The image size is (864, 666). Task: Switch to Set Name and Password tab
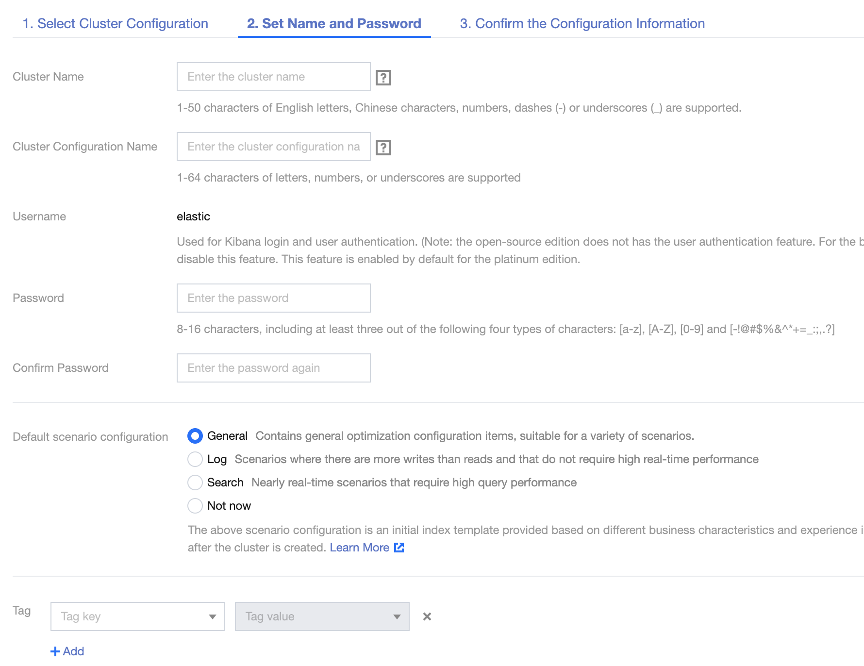[x=334, y=23]
